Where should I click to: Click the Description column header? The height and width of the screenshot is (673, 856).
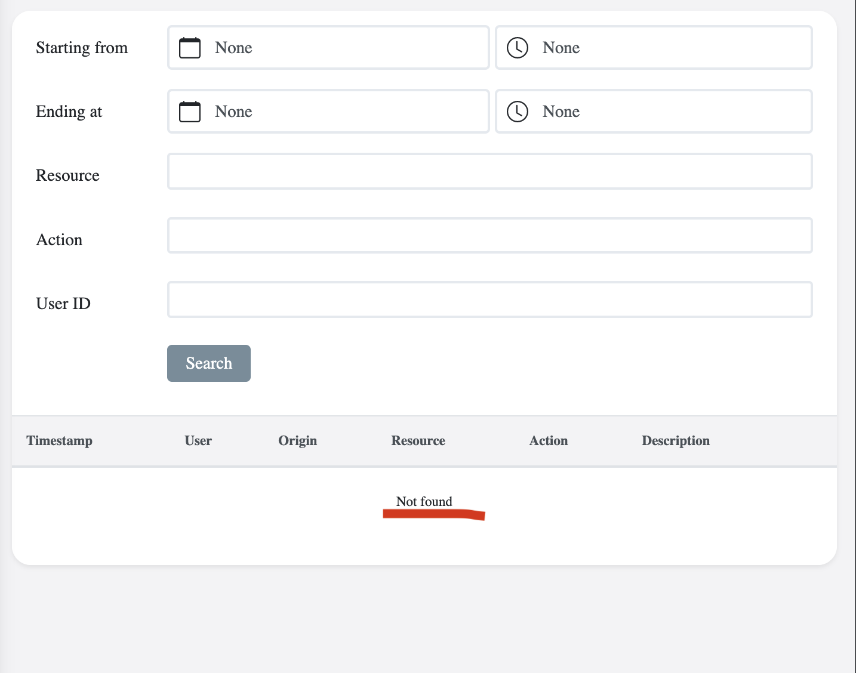click(x=675, y=440)
